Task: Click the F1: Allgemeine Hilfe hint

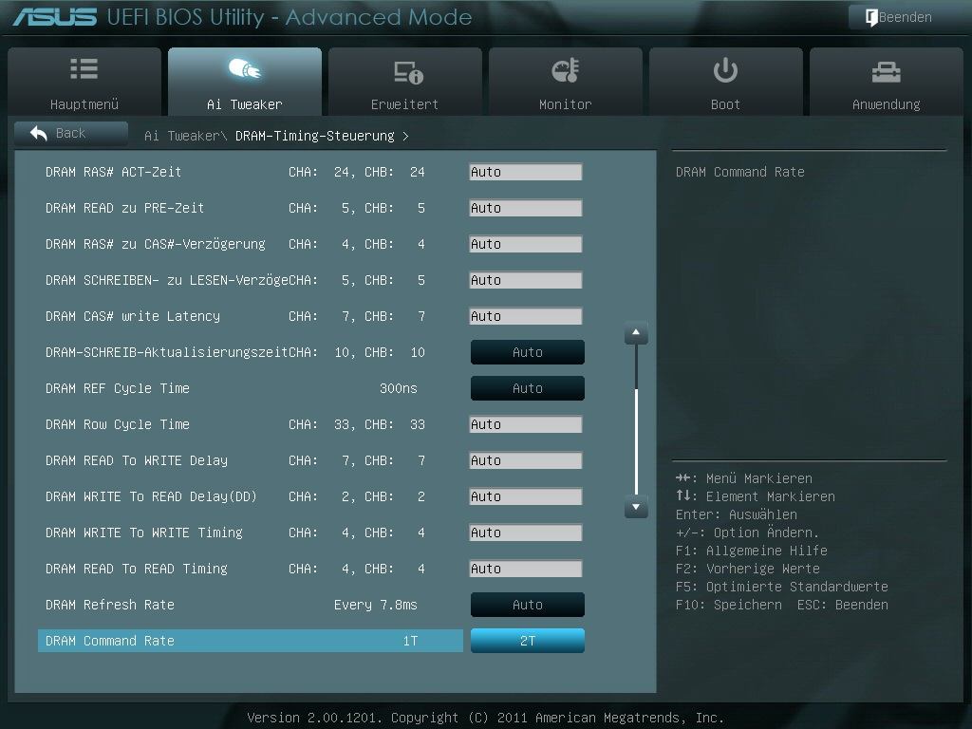Action: pos(752,551)
